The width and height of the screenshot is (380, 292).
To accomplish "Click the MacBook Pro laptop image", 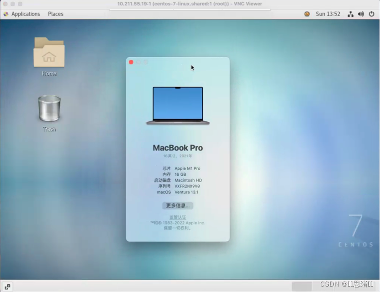I will tap(178, 106).
